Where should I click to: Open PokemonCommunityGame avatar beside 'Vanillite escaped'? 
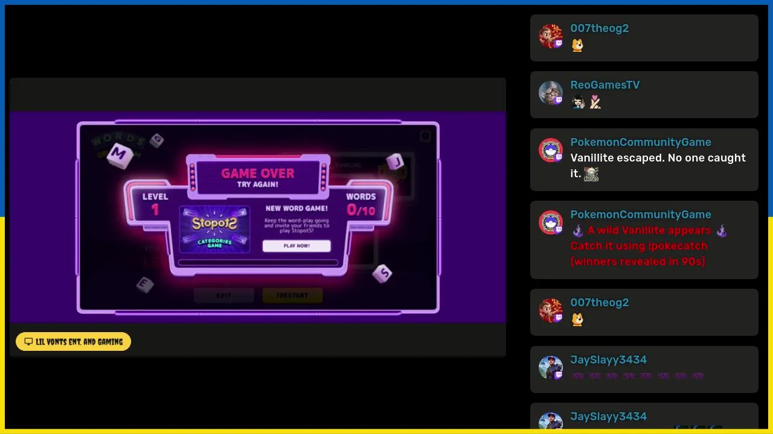click(550, 150)
